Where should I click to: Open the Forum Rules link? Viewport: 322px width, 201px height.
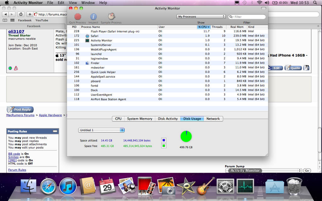(x=17, y=170)
